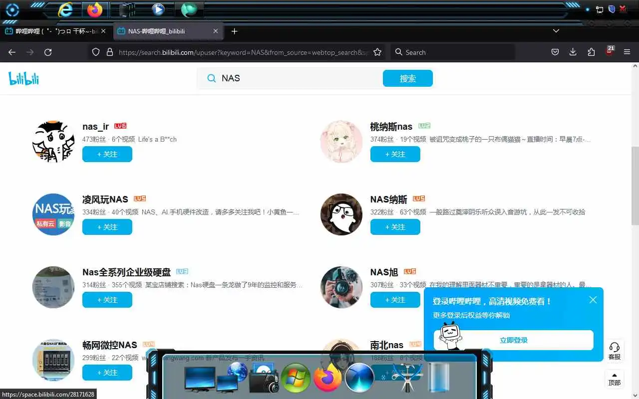Follow user NAS纳斯
The width and height of the screenshot is (639, 399).
(x=395, y=227)
